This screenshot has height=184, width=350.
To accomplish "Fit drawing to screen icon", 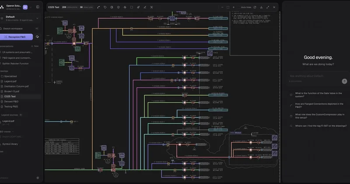I will pyautogui.click(x=228, y=7).
